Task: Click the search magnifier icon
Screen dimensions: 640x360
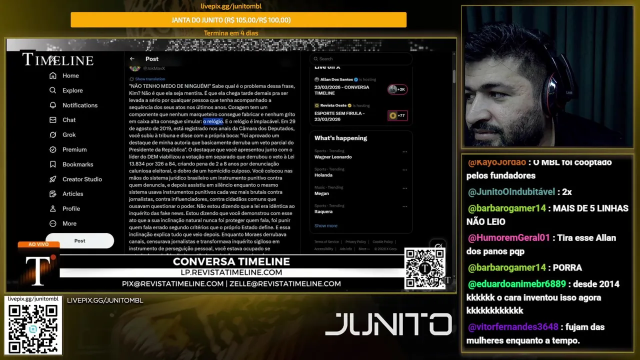Action: 315,59
